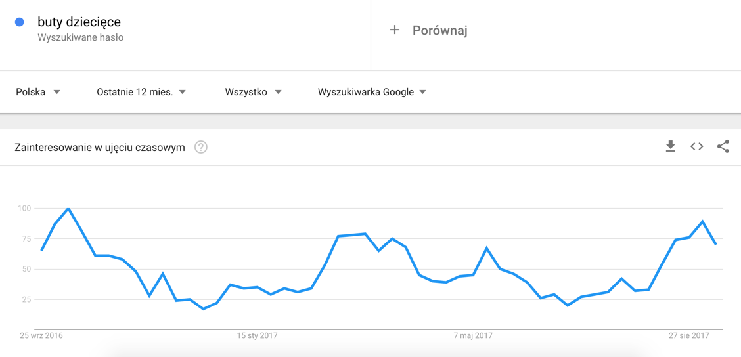741x357 pixels.
Task: Expand the Wszystko category dropdown
Action: pyautogui.click(x=253, y=92)
